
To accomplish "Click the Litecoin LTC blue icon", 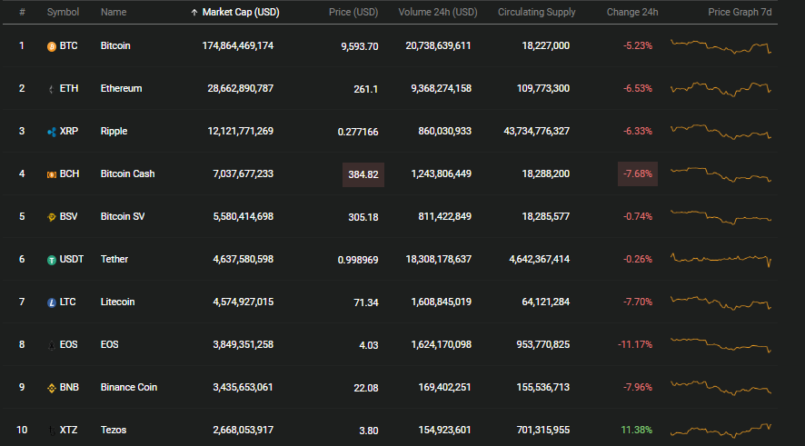I will pyautogui.click(x=52, y=302).
